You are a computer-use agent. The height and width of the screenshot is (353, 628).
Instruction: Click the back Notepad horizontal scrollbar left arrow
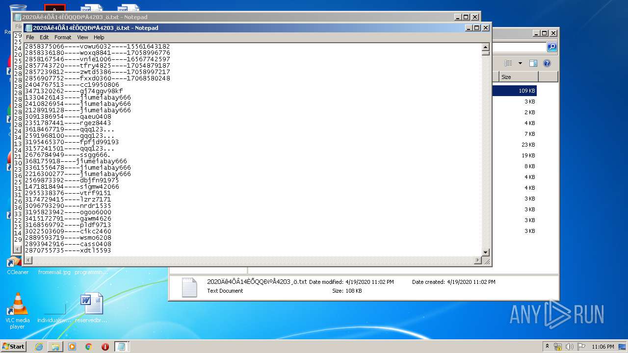coord(18,249)
